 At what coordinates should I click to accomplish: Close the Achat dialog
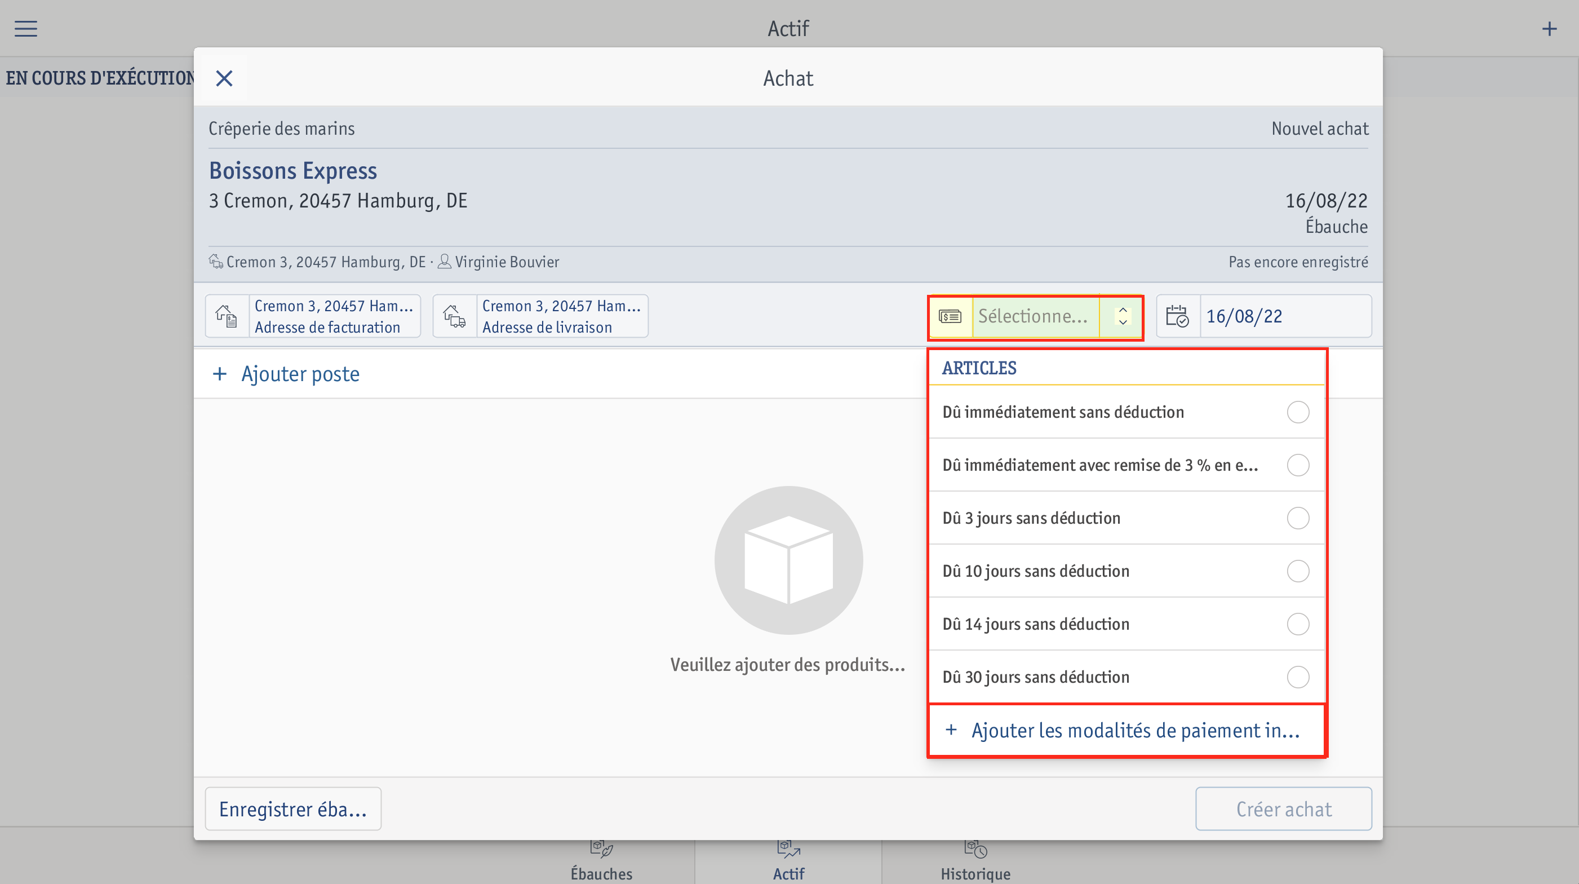click(x=224, y=78)
